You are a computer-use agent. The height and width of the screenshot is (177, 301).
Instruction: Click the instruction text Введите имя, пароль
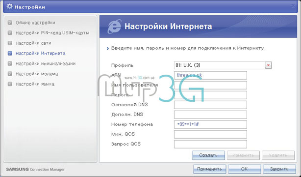[188, 48]
